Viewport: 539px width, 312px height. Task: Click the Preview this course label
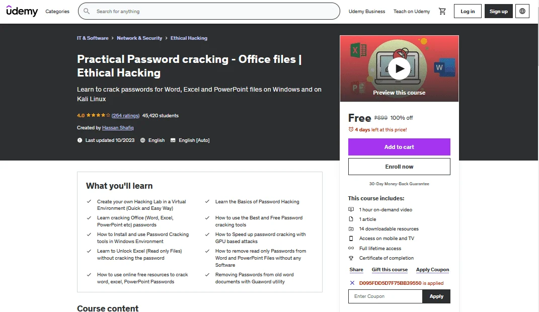399,93
